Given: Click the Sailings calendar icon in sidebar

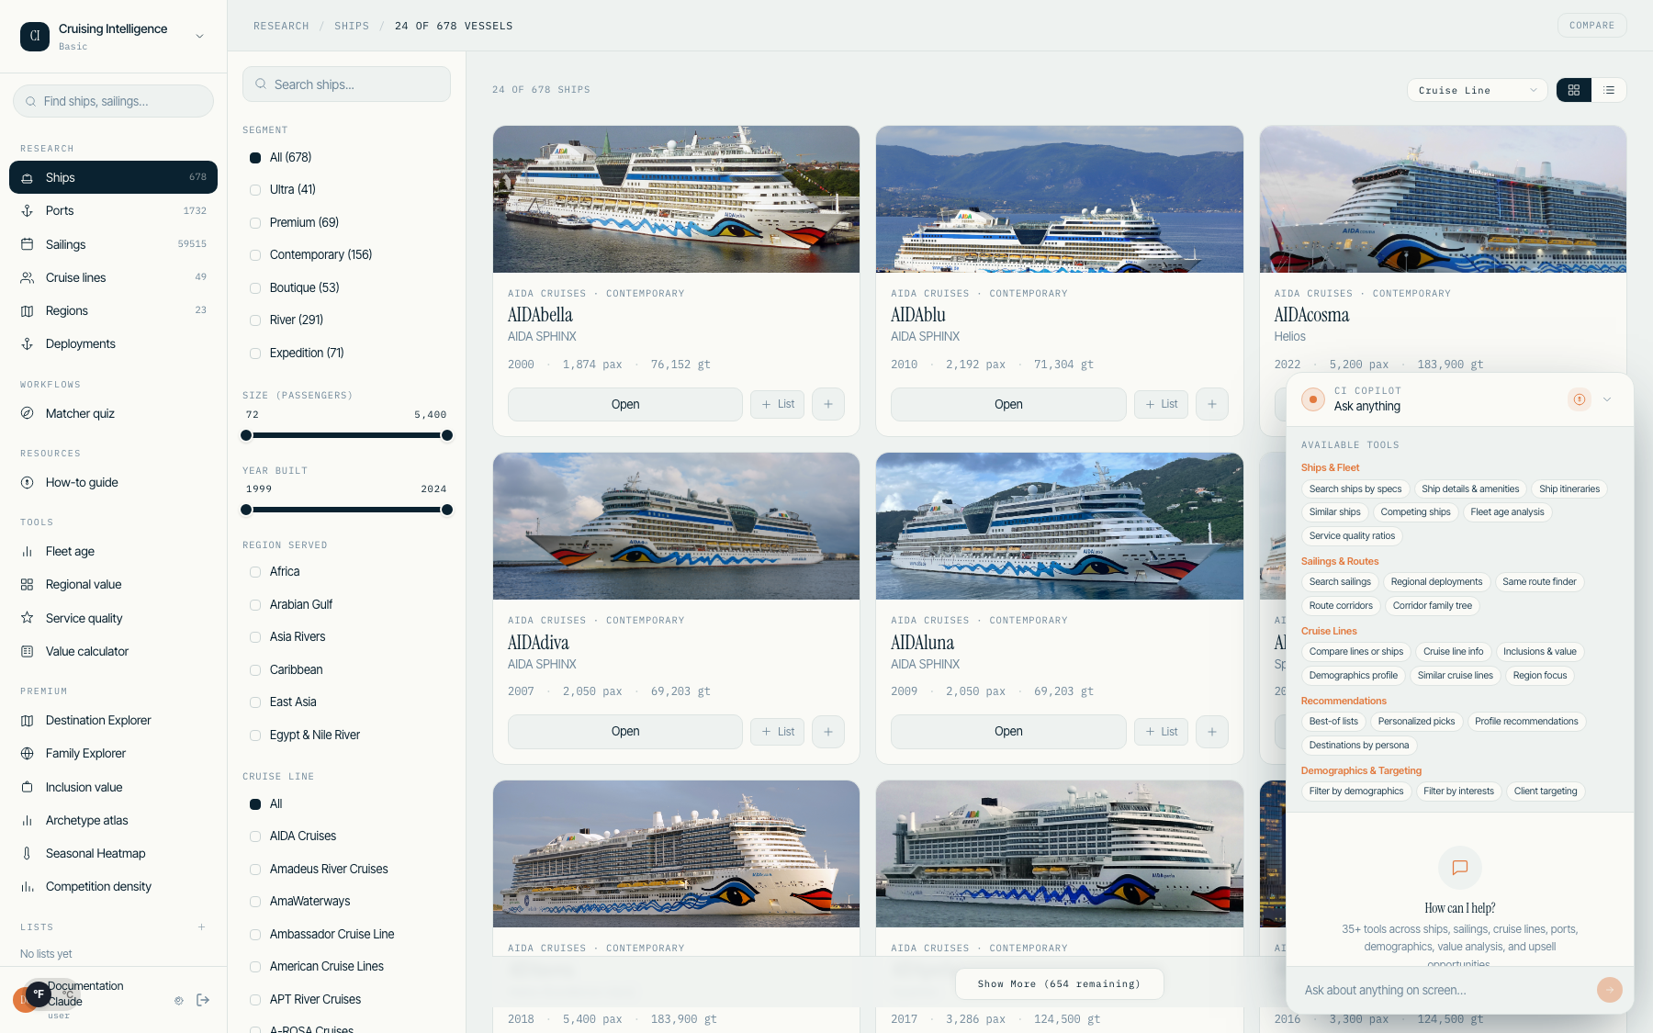Looking at the screenshot, I should click(28, 244).
